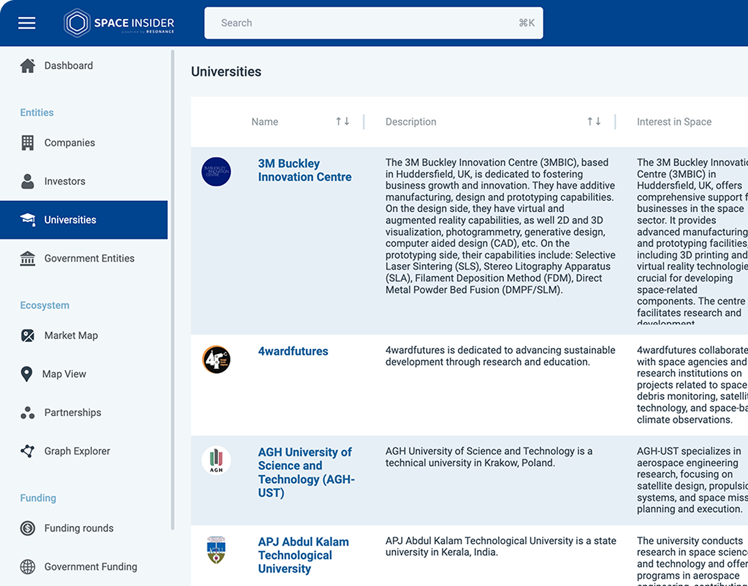Open AGH University of Science and Technology link

click(x=307, y=473)
